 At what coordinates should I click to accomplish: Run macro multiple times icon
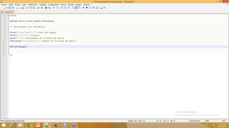[93, 8]
